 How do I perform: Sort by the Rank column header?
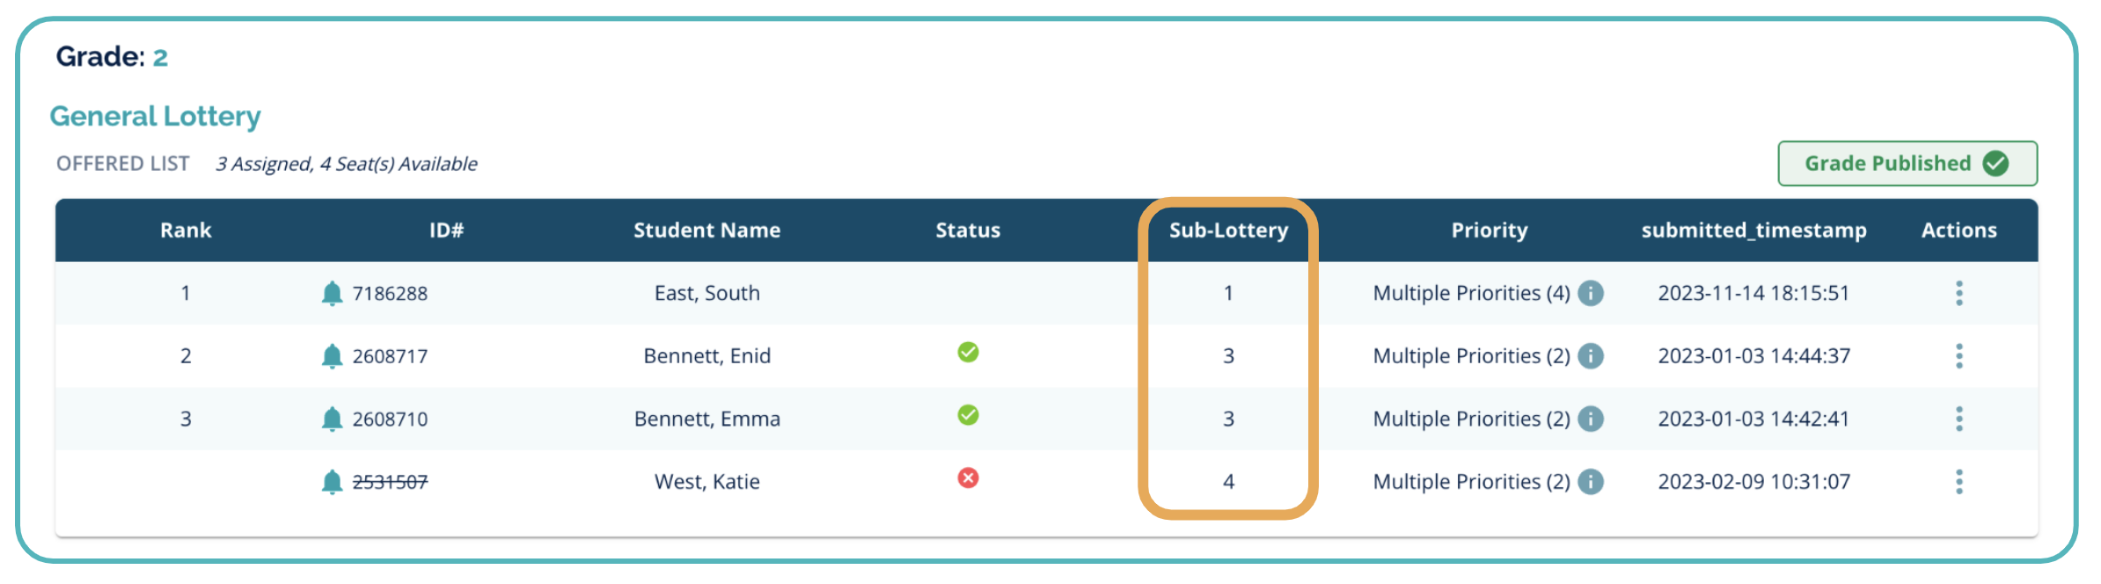186,230
